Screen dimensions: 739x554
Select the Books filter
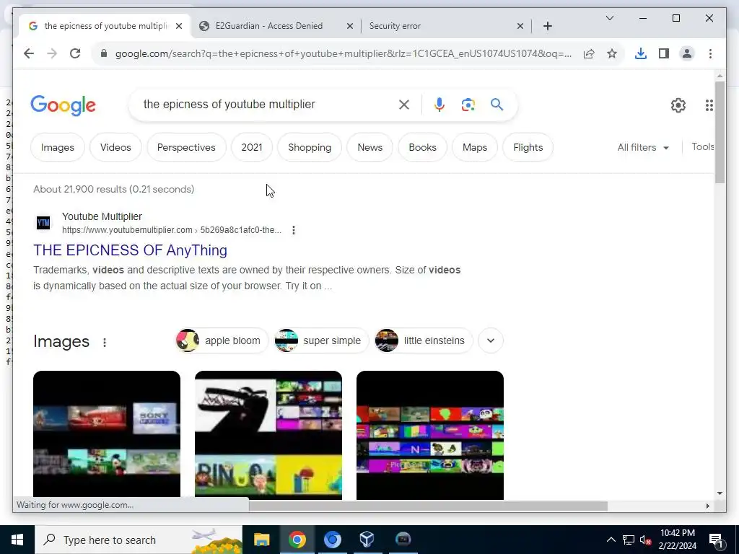[x=422, y=147]
